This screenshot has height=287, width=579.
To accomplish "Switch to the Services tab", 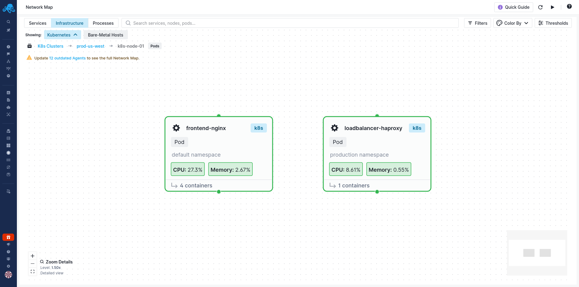I will [38, 23].
